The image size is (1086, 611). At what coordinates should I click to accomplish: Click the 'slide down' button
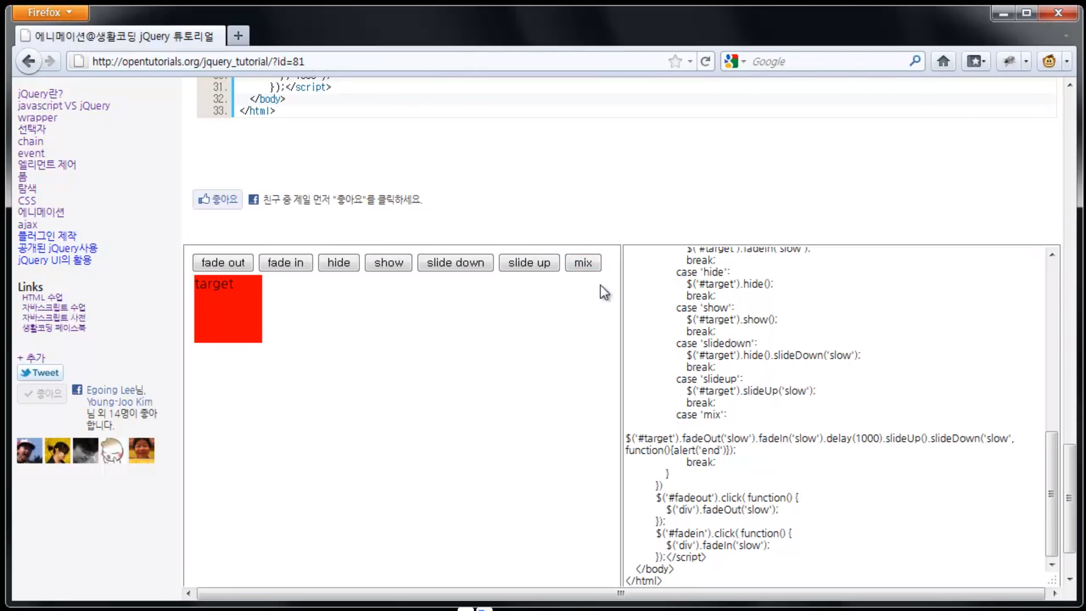point(455,263)
